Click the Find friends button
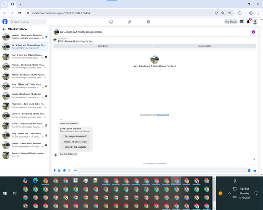263x210 pixels. click(x=231, y=22)
